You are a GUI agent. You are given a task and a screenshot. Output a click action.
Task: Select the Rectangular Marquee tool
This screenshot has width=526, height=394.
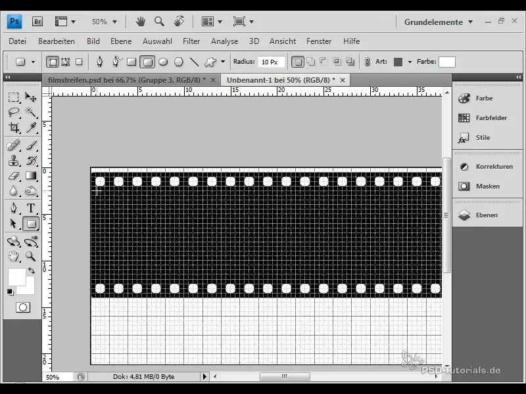(x=13, y=97)
